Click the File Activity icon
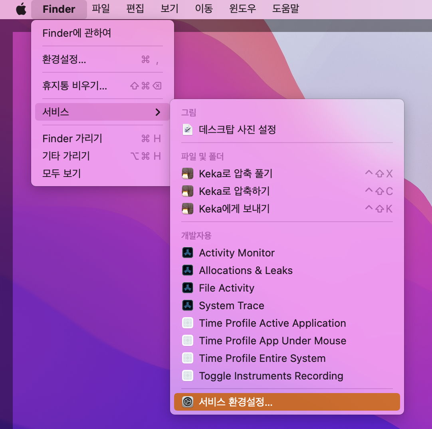The image size is (432, 429). 188,288
